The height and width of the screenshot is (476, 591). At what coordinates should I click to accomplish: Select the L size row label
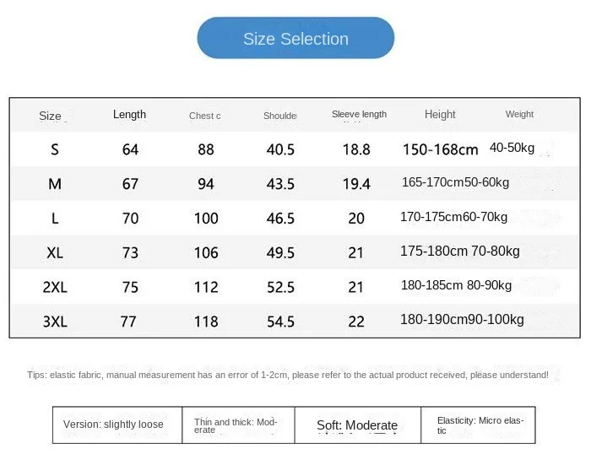click(55, 219)
